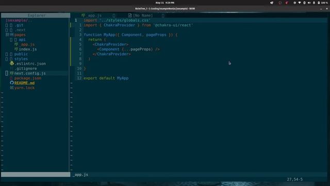The width and height of the screenshot is (330, 186).
Task: Open _app.js from the file tree
Action: (27, 44)
